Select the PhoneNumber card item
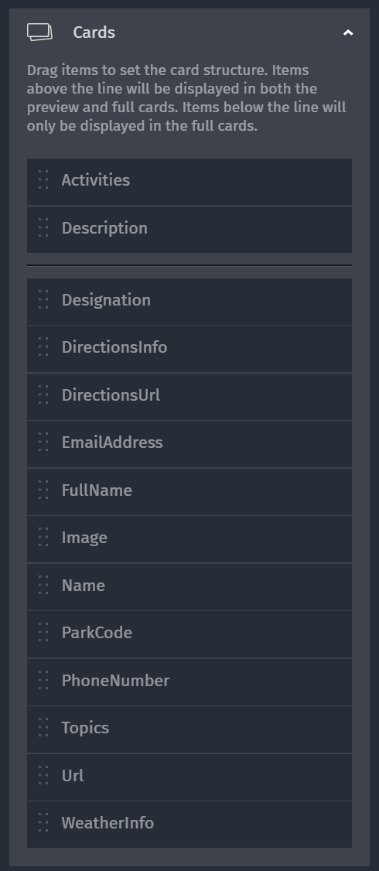379x871 pixels. pos(189,681)
